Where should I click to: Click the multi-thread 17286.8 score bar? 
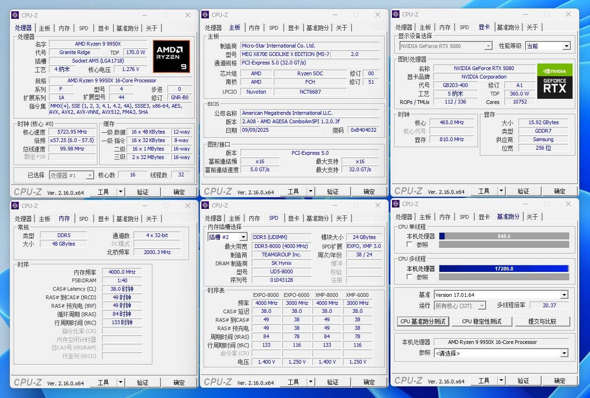click(x=503, y=269)
